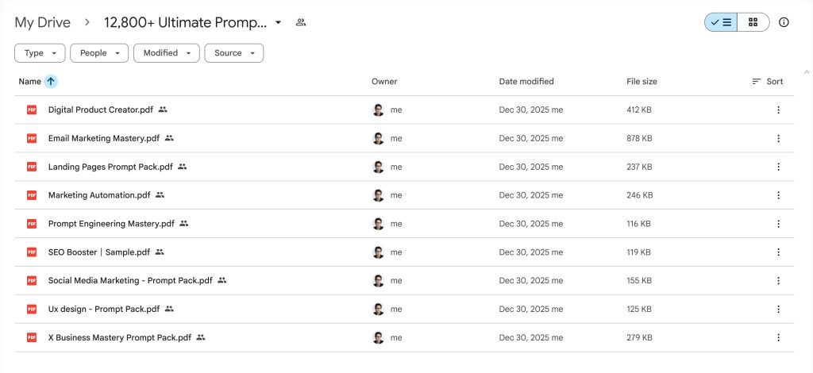Select Landing Pages Prompt Pack.pdf file
The image size is (813, 373).
[x=110, y=167]
